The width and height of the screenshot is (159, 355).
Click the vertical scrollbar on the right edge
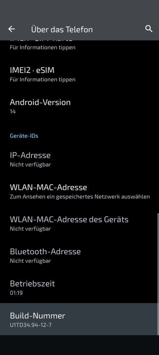tap(158, 274)
